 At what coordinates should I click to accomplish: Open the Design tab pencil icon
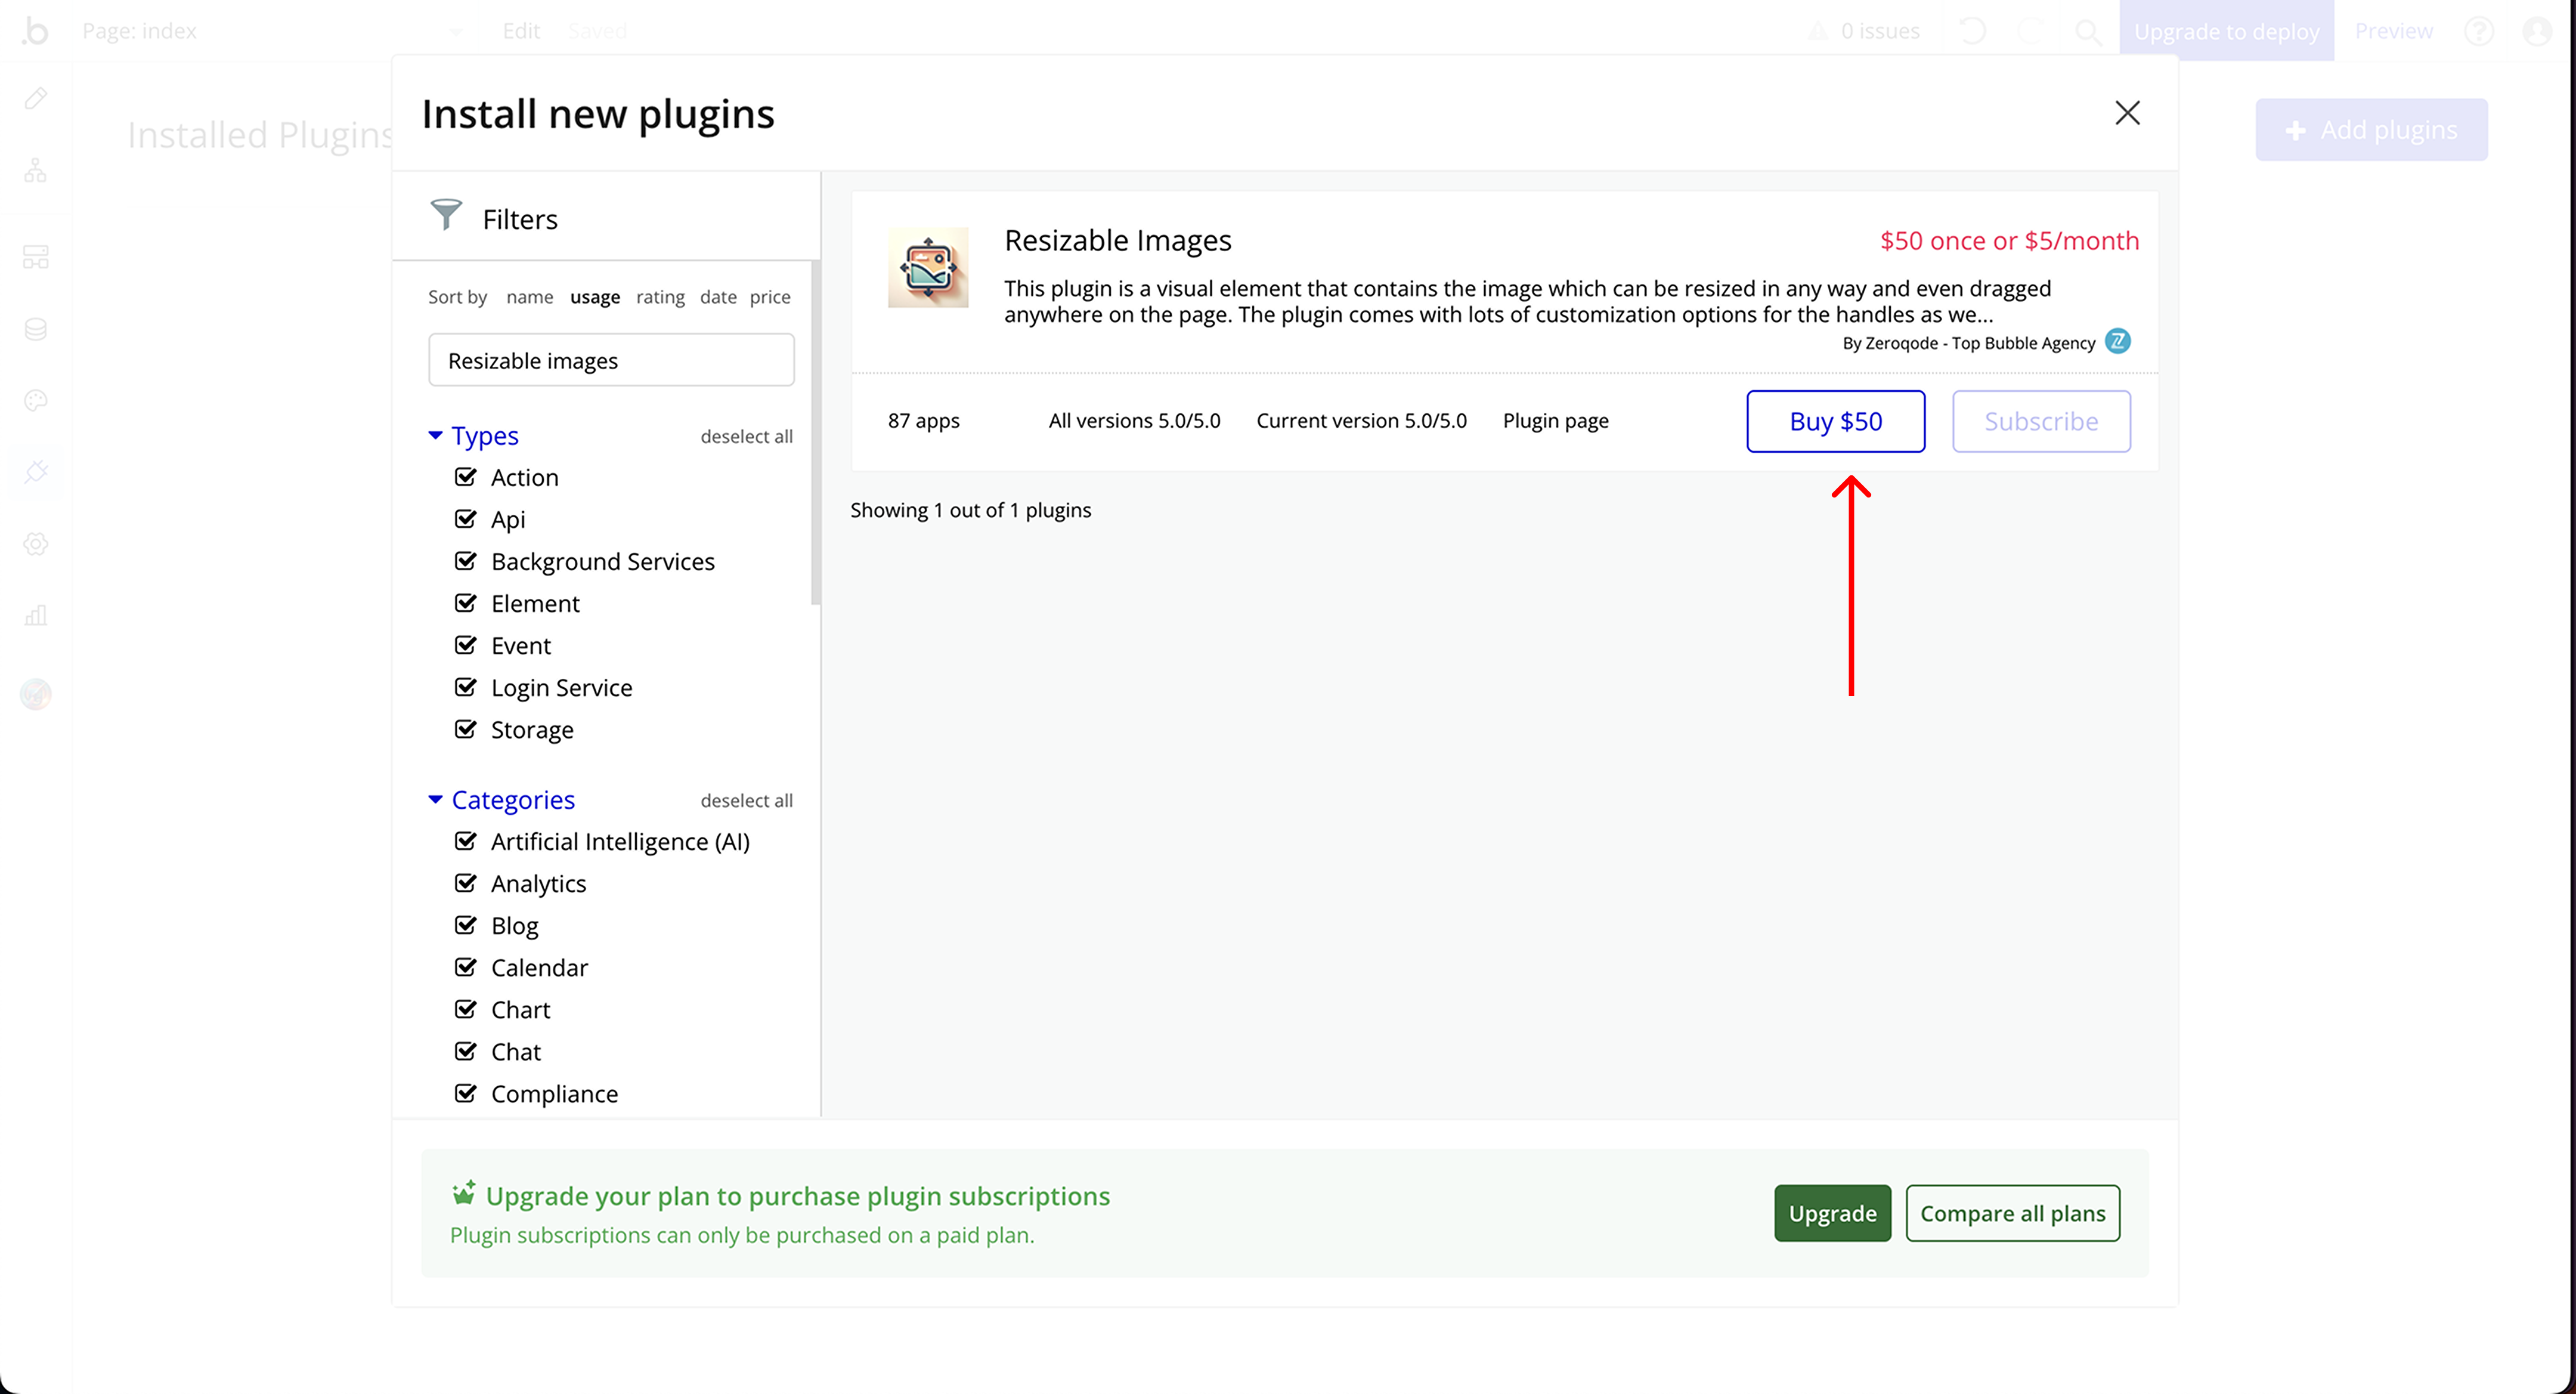click(36, 98)
